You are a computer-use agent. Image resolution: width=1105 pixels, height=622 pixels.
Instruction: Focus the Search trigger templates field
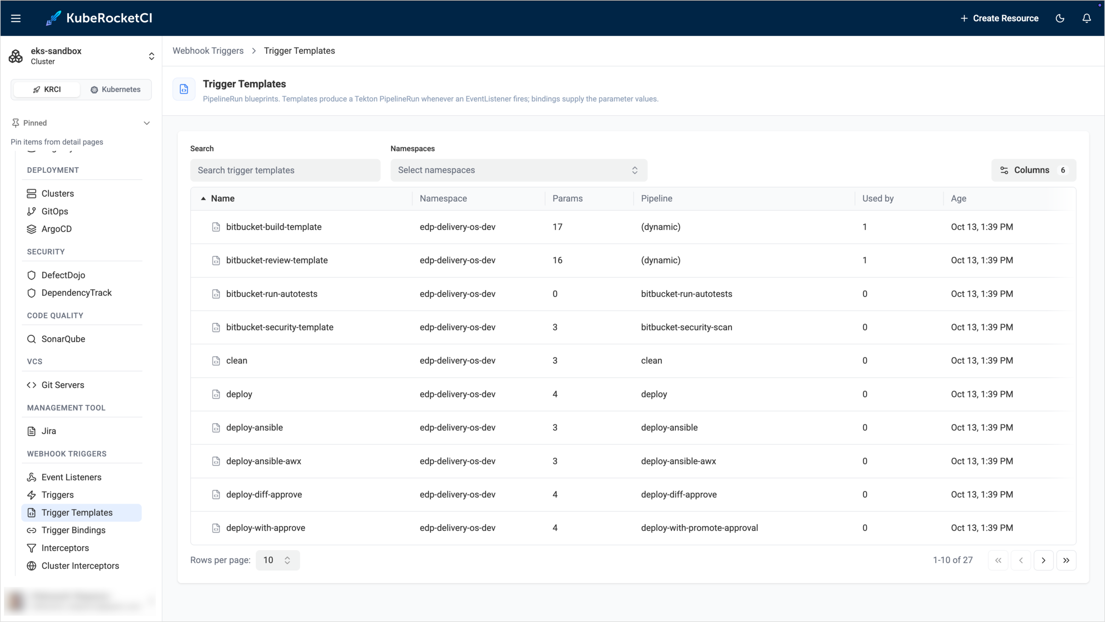click(x=285, y=170)
